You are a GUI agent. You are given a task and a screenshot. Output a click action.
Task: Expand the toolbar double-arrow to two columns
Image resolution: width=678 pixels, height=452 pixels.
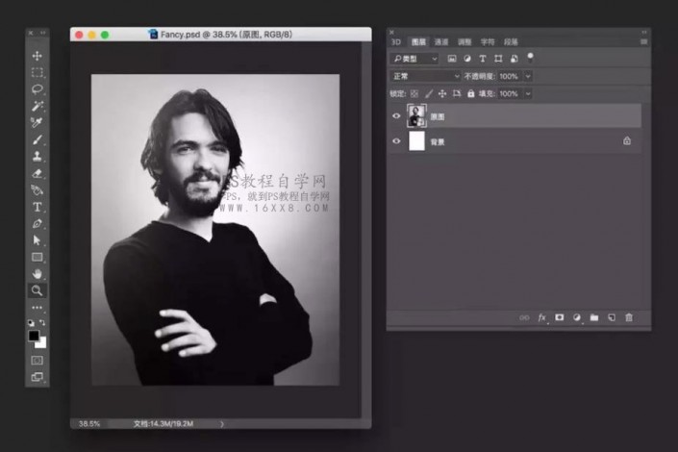point(43,33)
